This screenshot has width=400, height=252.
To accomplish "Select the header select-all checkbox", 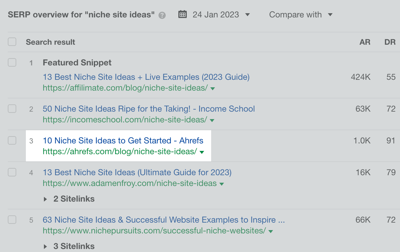I will 12,42.
